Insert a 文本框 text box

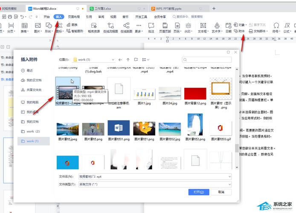[202, 28]
